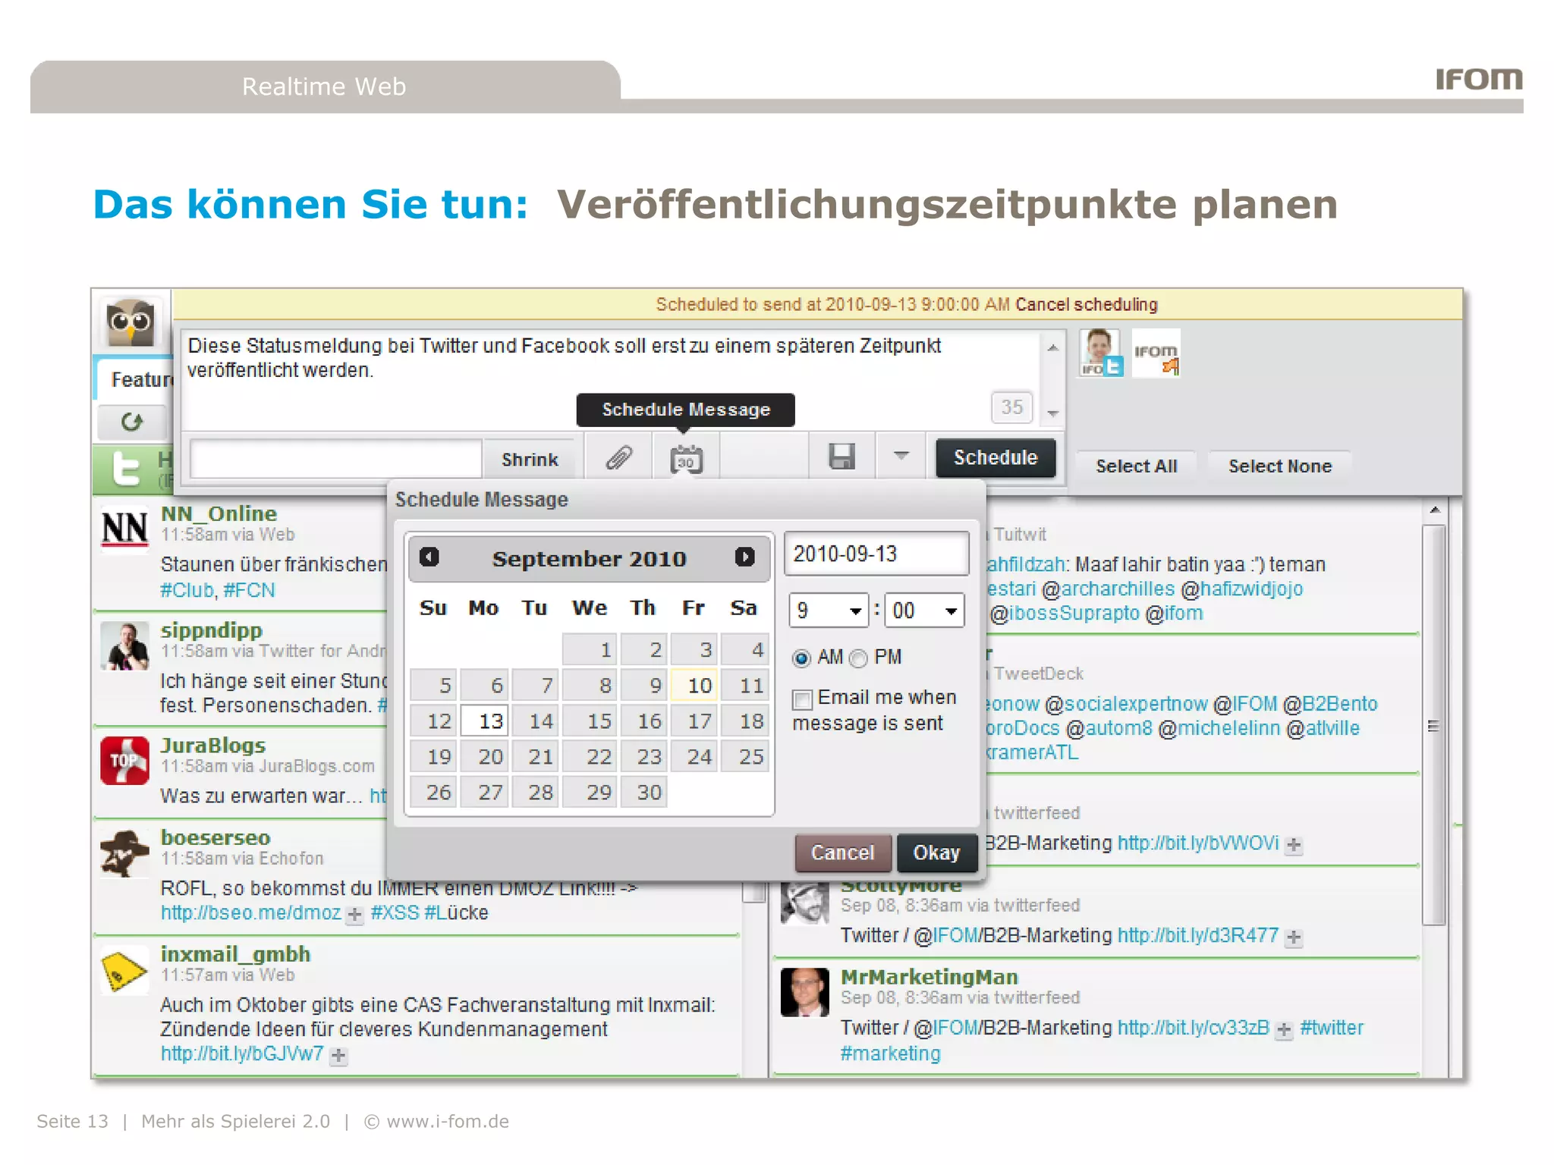Open inxmail_gmbh username link
1554x1165 pixels.
coord(235,954)
